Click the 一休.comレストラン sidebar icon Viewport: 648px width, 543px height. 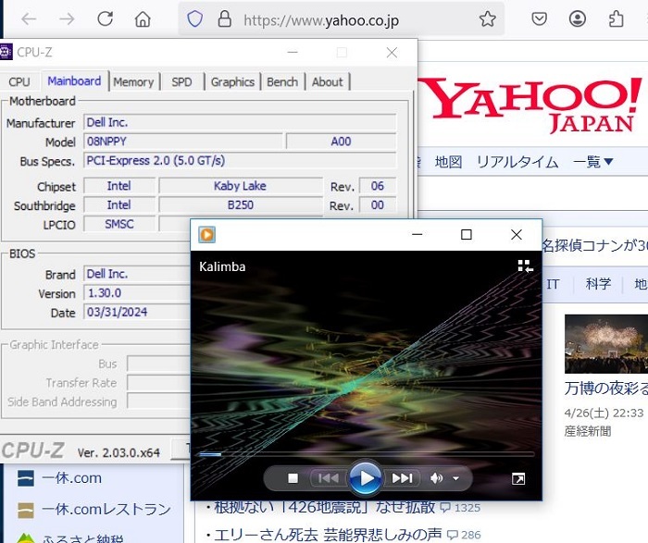tap(26, 510)
